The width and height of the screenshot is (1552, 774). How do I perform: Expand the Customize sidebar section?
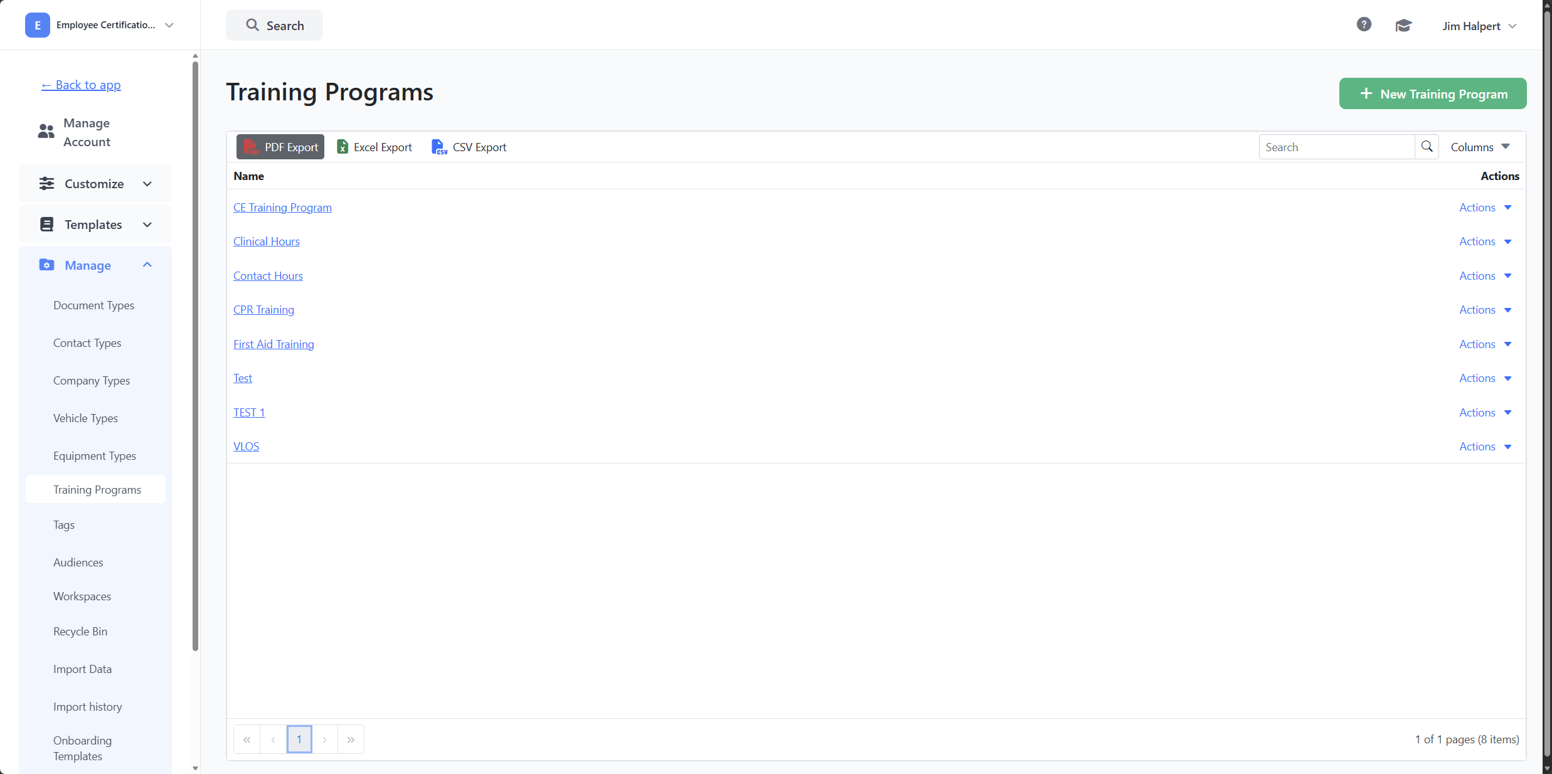point(95,184)
